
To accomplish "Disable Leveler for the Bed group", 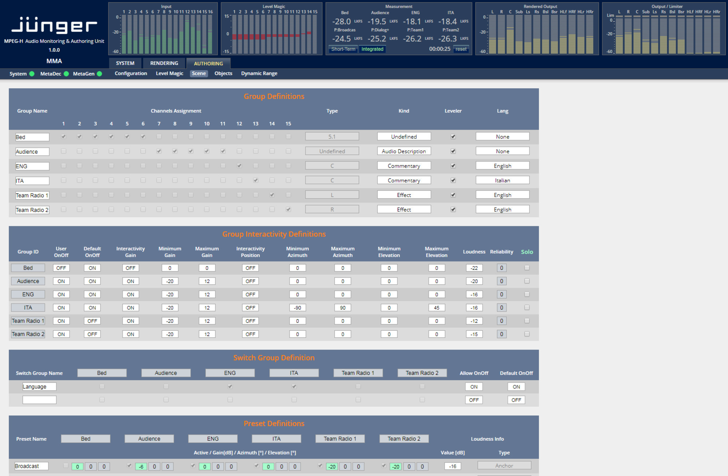I will click(453, 136).
